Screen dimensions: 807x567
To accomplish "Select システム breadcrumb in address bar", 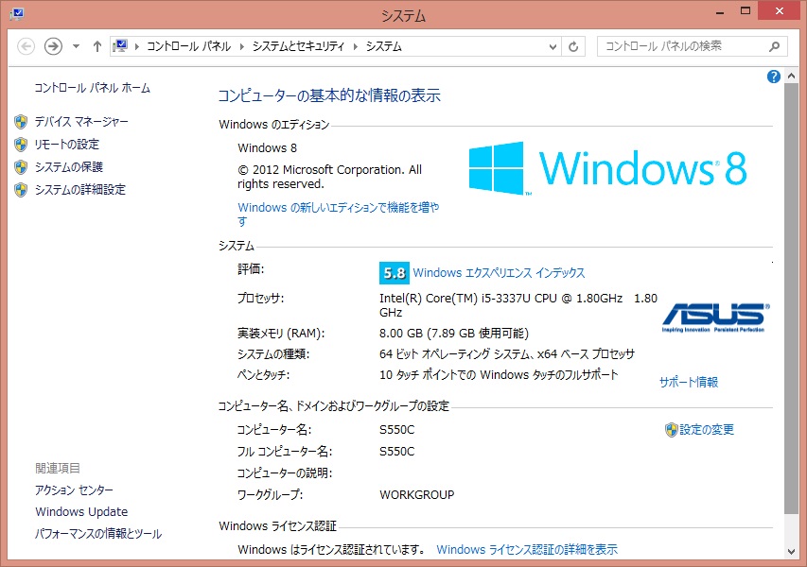I will tap(384, 46).
